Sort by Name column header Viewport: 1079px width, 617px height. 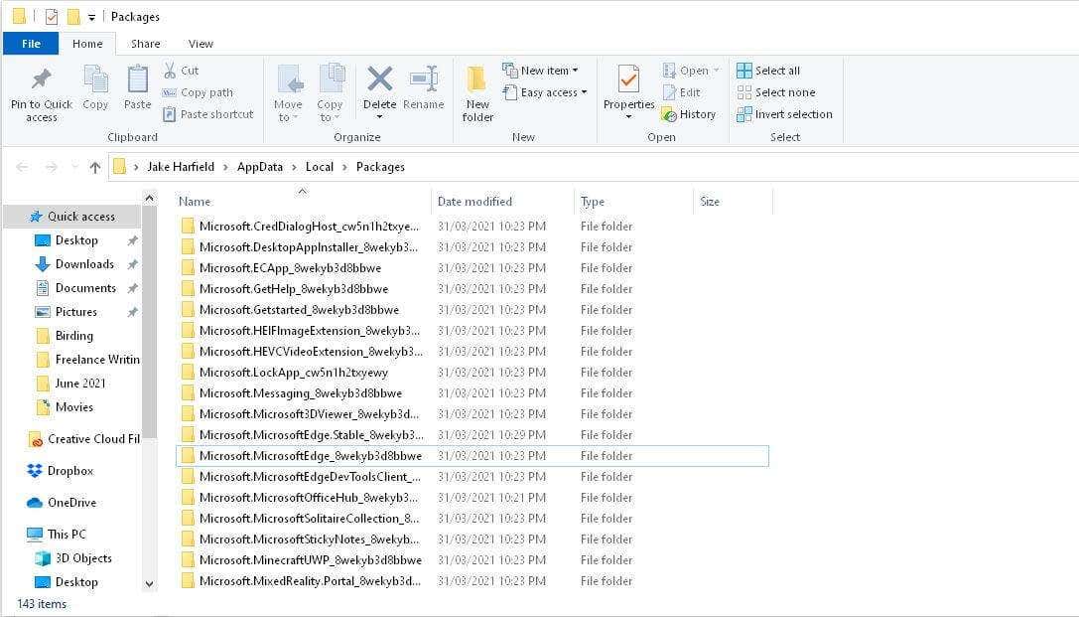194,202
